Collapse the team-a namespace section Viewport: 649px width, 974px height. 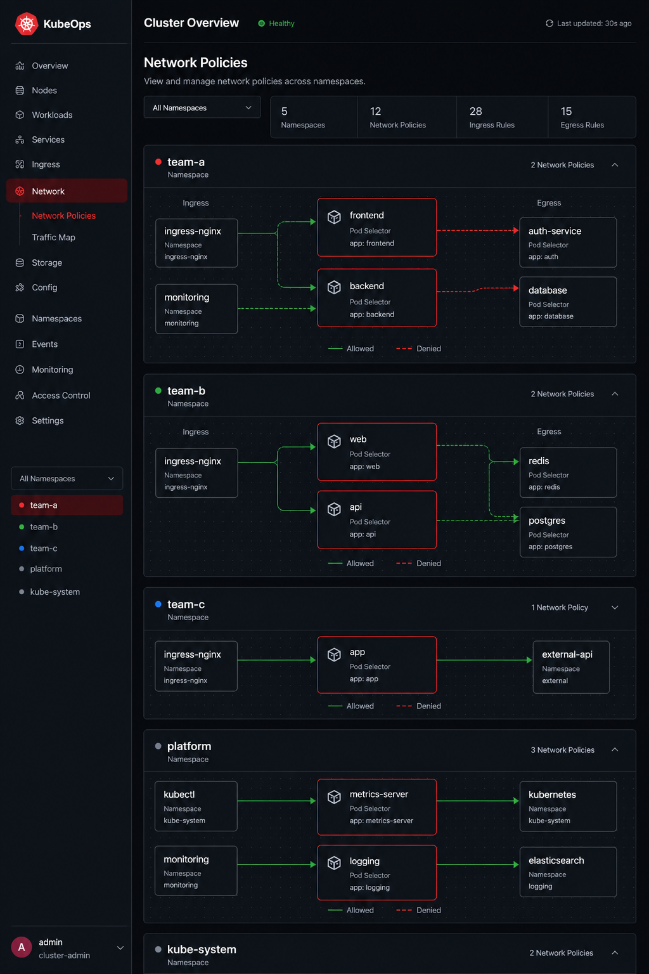615,165
